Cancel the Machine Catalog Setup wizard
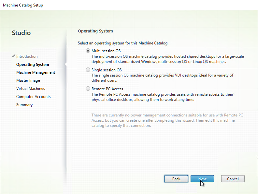The width and height of the screenshot is (258, 194). coord(233,179)
